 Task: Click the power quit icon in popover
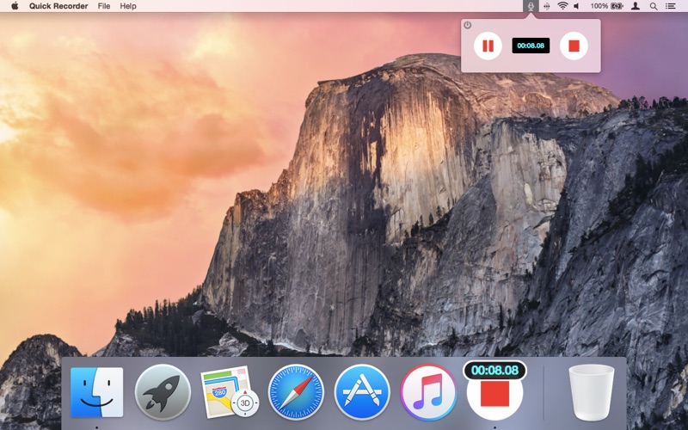pyautogui.click(x=468, y=25)
